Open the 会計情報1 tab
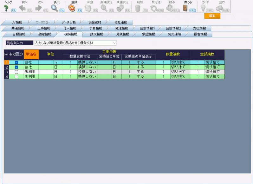This screenshot has width=253, height=184. (147, 28)
